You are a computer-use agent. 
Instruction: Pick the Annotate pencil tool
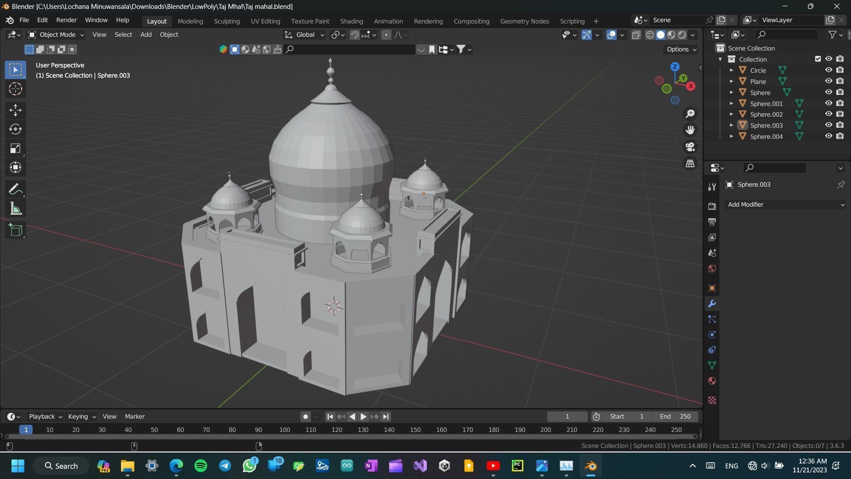16,189
